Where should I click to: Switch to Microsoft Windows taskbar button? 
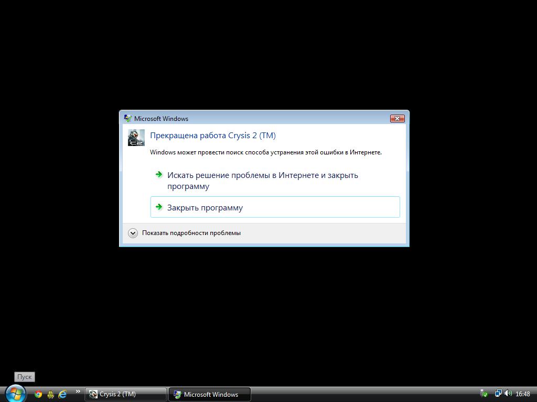click(210, 394)
